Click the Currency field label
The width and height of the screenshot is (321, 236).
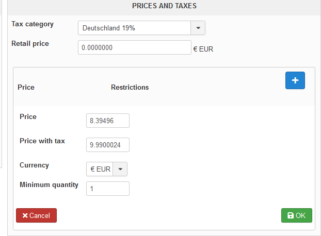point(35,165)
